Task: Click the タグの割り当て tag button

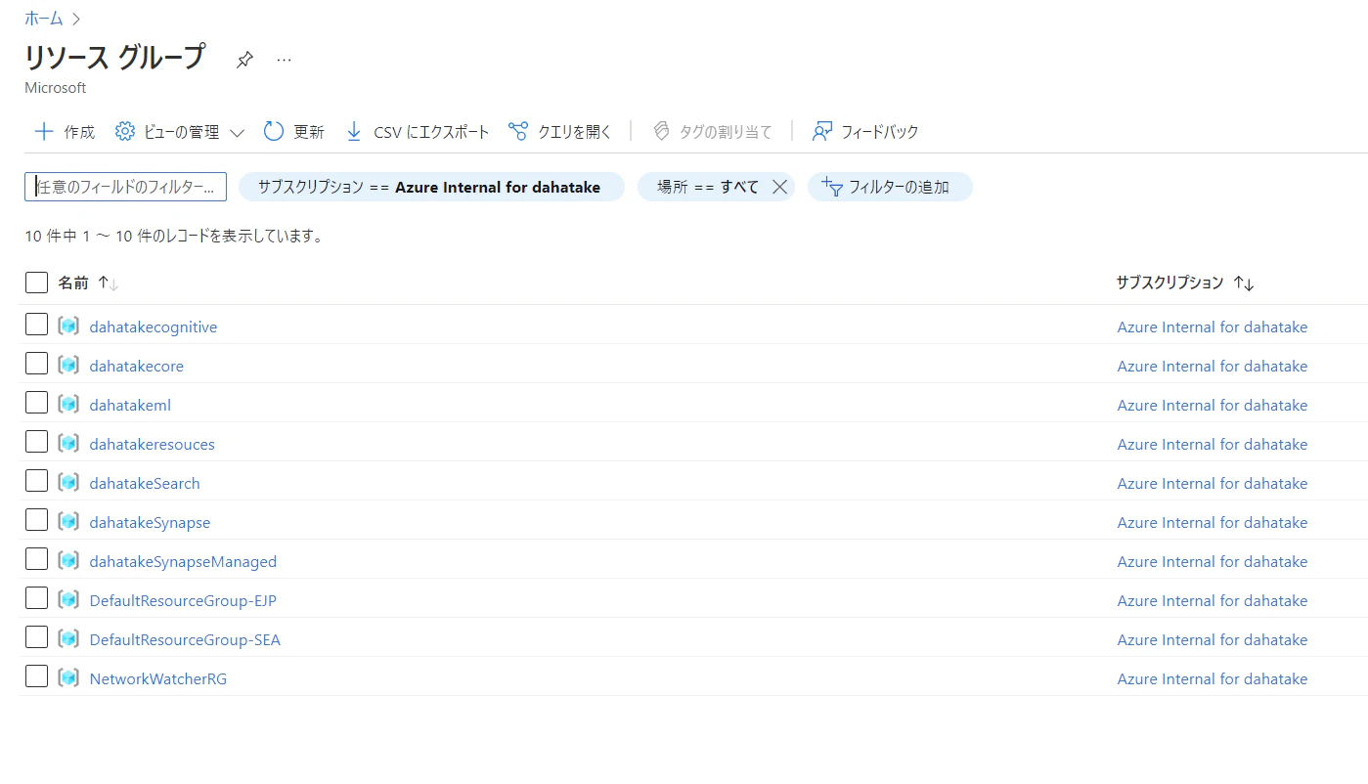Action: [712, 132]
